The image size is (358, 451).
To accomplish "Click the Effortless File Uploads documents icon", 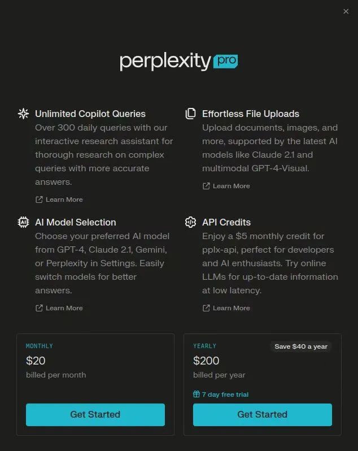I will [x=190, y=114].
